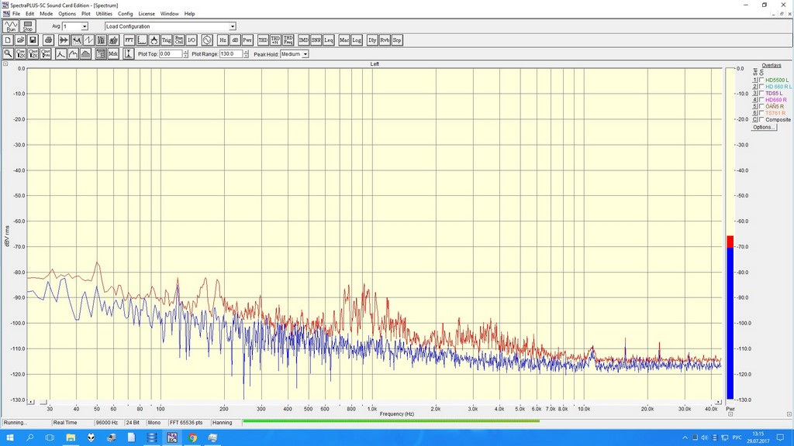
Task: Enable overlay 3 TDS5 L checkbox
Action: [x=761, y=94]
